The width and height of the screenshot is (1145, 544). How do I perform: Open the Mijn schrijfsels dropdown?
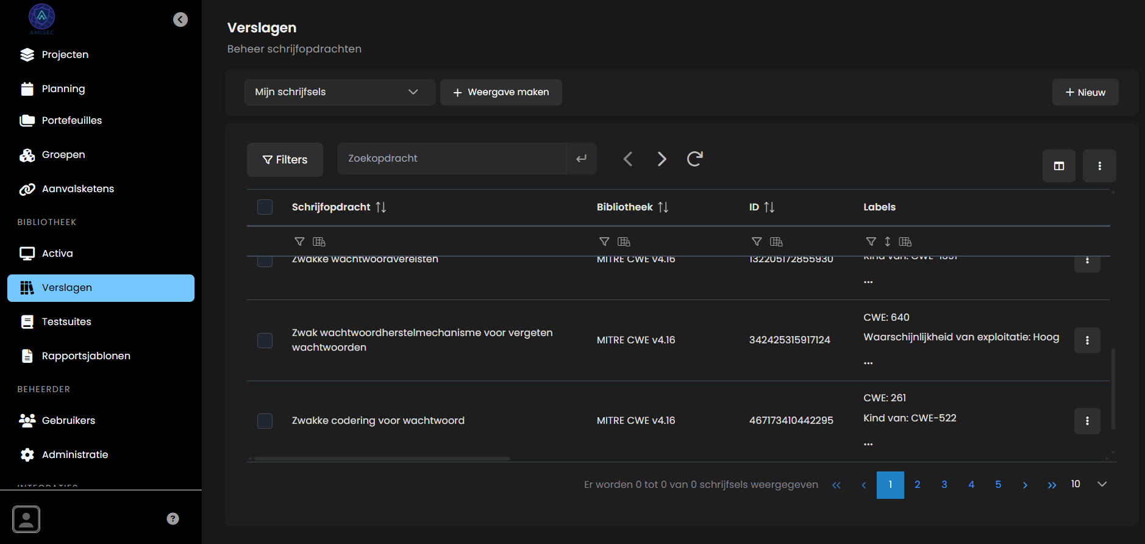pyautogui.click(x=339, y=92)
